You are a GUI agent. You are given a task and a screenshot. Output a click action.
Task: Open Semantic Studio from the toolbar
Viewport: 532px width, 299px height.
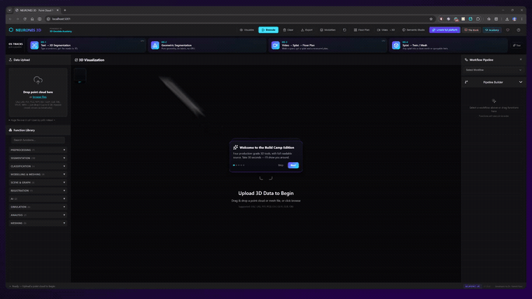(x=413, y=30)
